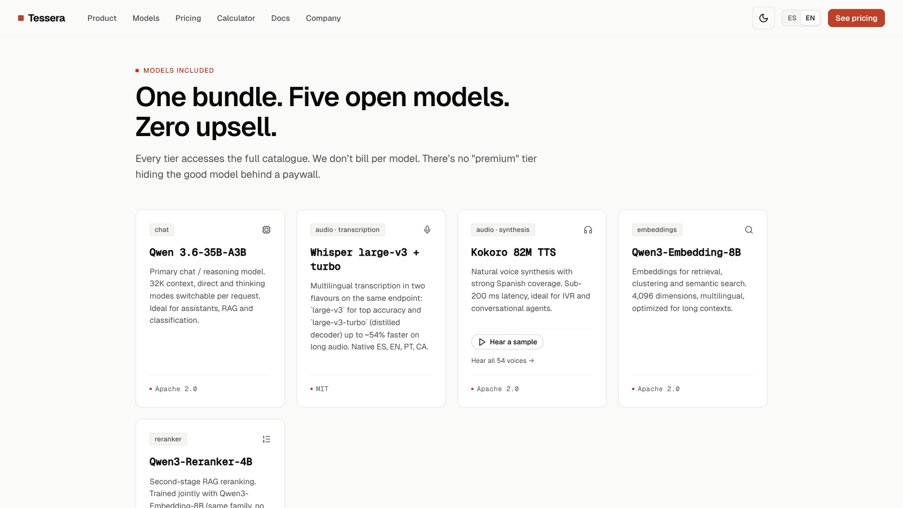Click the See pricing button
This screenshot has width=903, height=508.
(856, 18)
